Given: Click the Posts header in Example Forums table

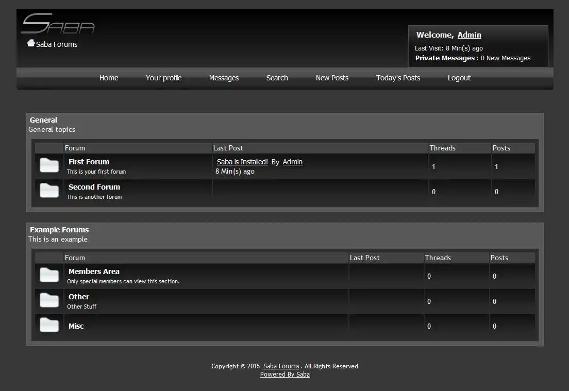Looking at the screenshot, I should (499, 258).
